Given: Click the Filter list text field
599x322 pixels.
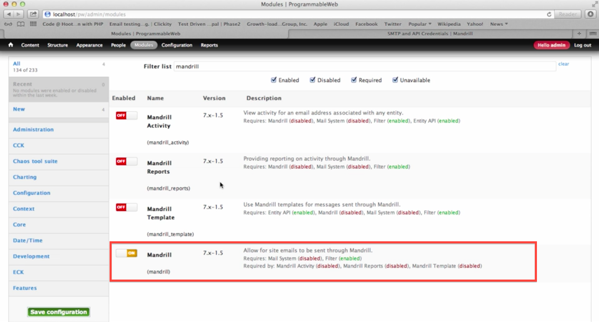Looking at the screenshot, I should pos(365,66).
